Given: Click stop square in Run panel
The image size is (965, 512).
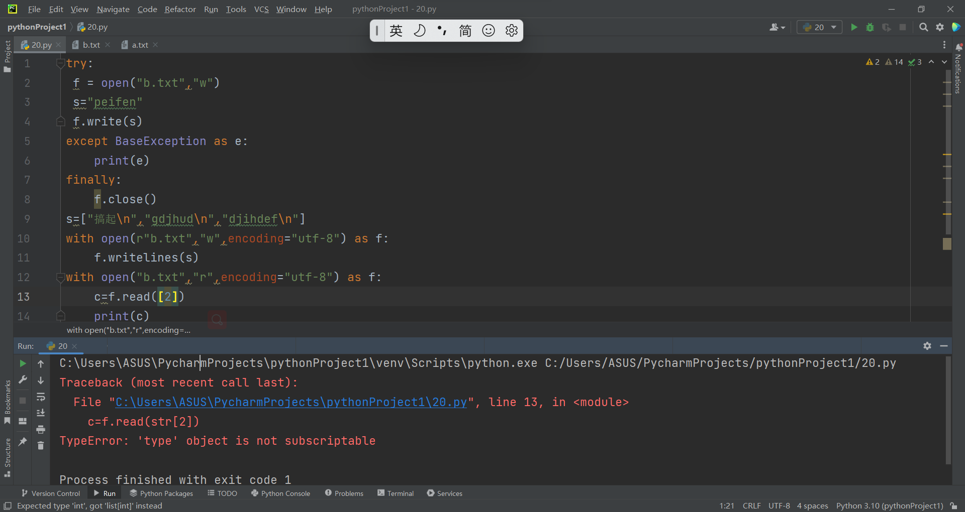Looking at the screenshot, I should tap(23, 401).
